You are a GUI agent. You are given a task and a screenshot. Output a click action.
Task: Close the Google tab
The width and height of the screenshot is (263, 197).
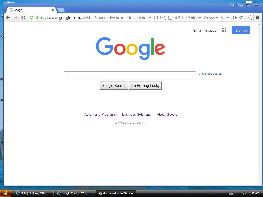(53, 10)
